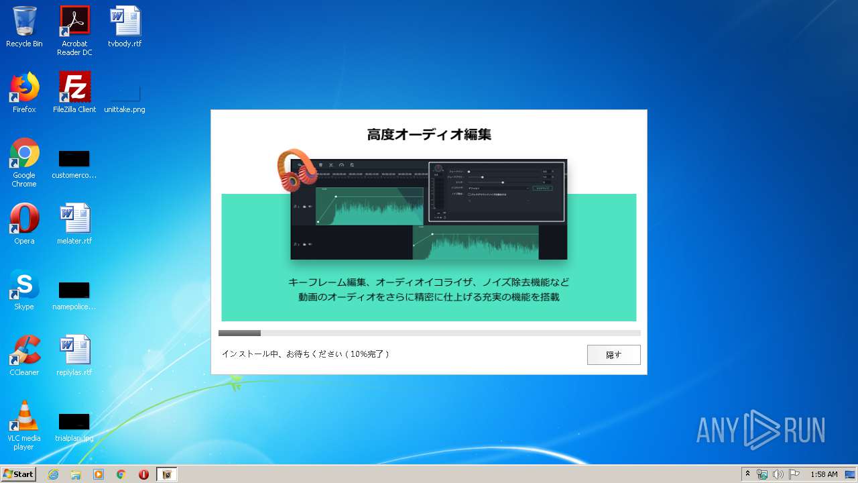Click the インストール中 status text
The width and height of the screenshot is (858, 483).
click(305, 354)
